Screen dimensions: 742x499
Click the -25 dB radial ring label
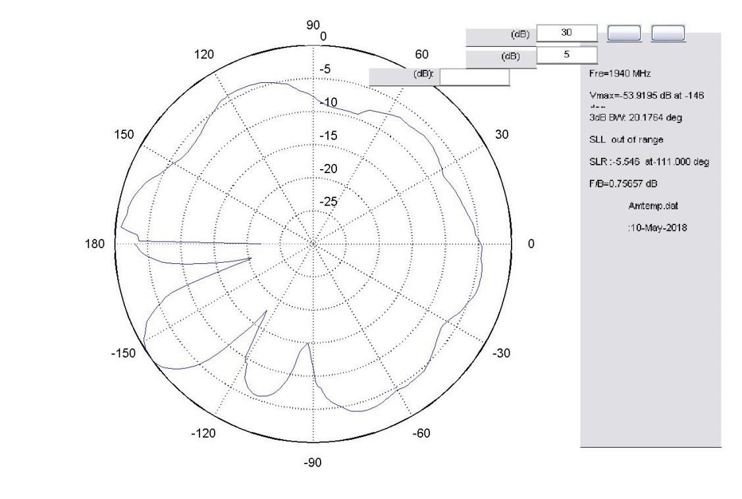click(329, 201)
